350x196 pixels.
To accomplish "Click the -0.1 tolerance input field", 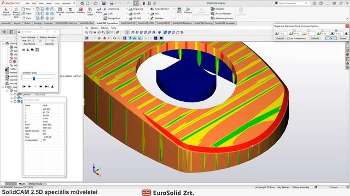I will 283,34.
